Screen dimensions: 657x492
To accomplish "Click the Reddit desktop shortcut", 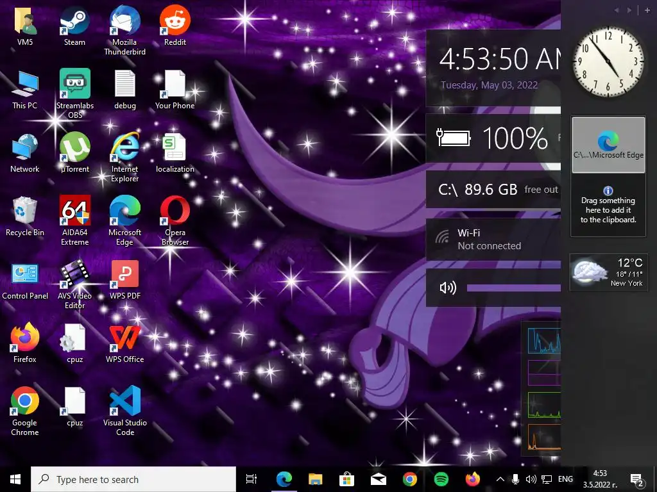I will click(175, 26).
